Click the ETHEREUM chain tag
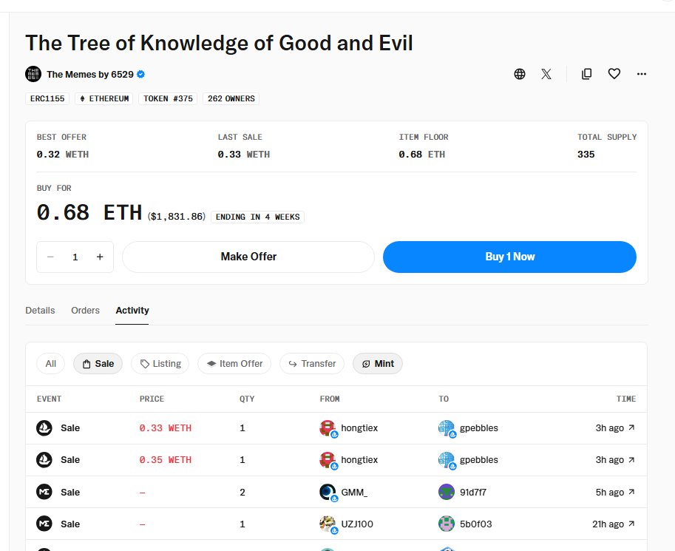 click(104, 98)
